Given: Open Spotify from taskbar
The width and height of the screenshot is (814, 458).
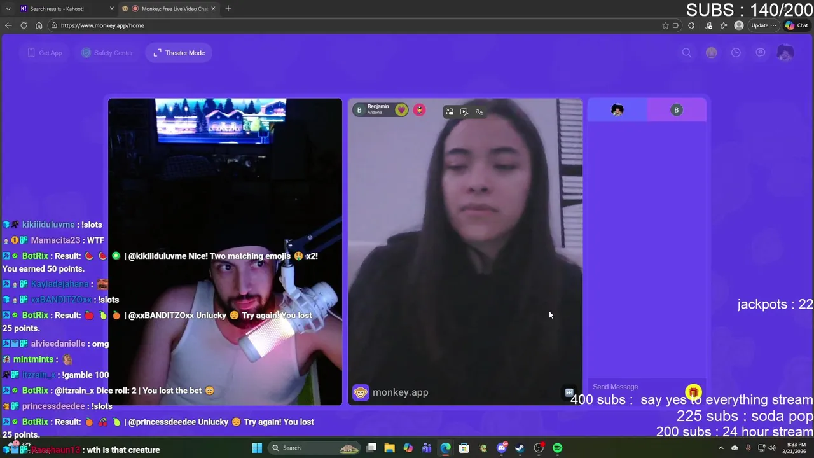Looking at the screenshot, I should (558, 448).
